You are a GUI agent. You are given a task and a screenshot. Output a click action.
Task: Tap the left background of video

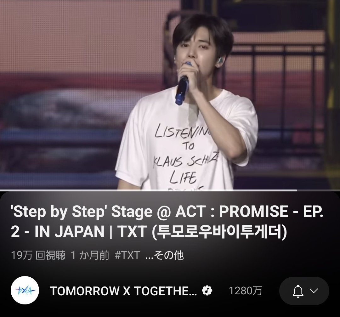tap(61, 95)
